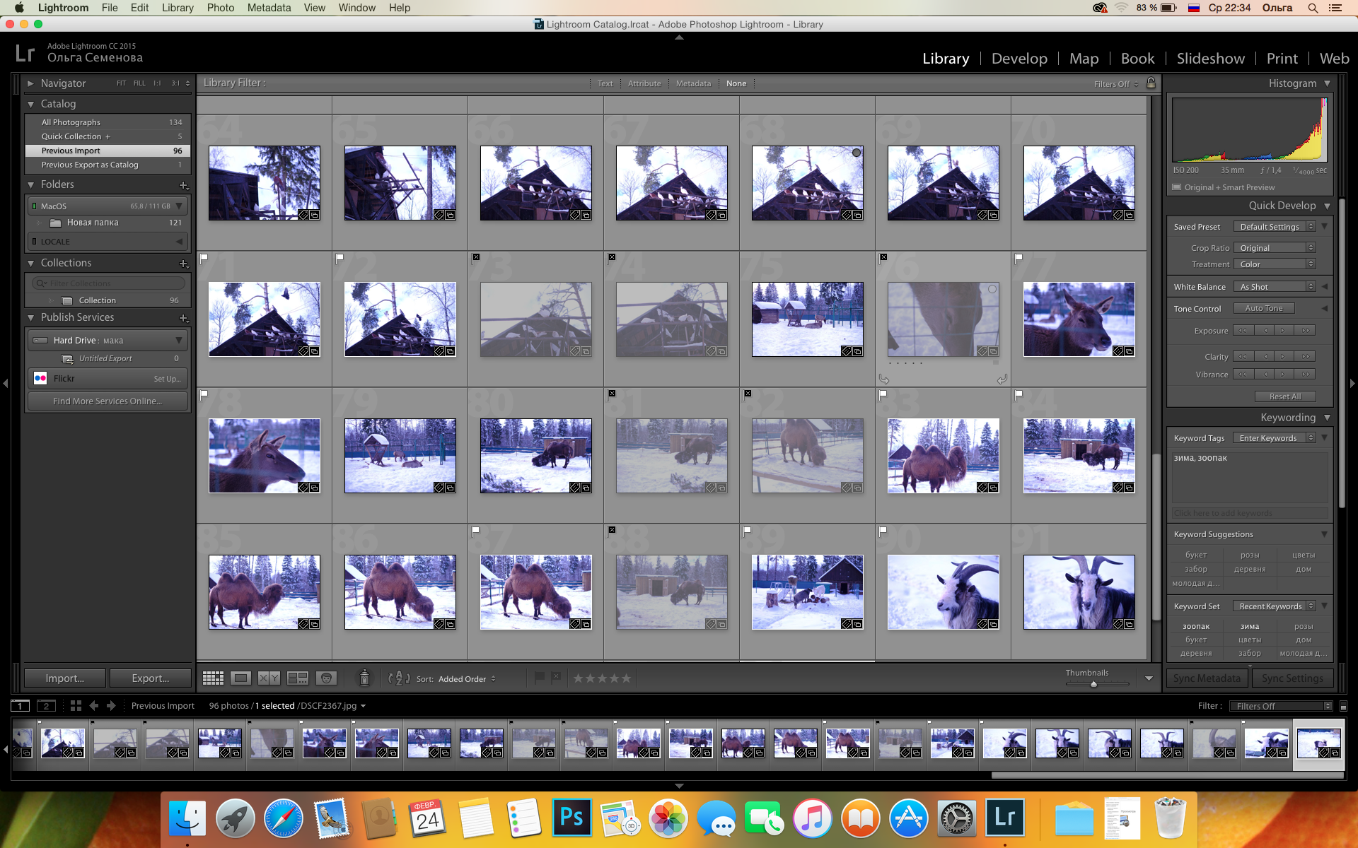Screen dimensions: 1358x848
Task: Click the filter lock icon
Action: [1151, 83]
